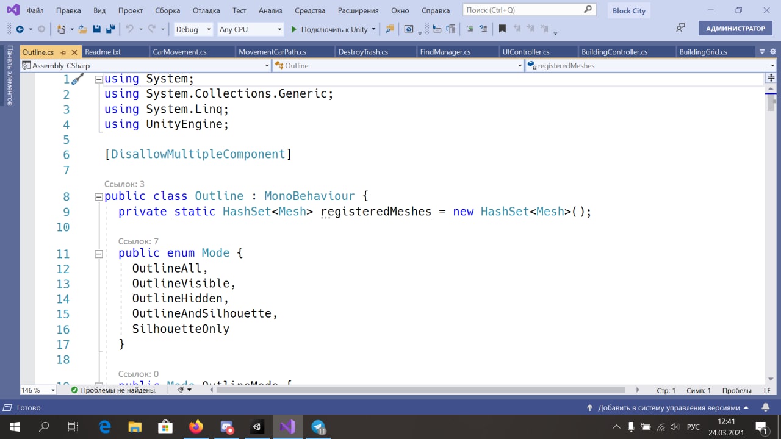Save the current file using the disk icon

(96, 29)
